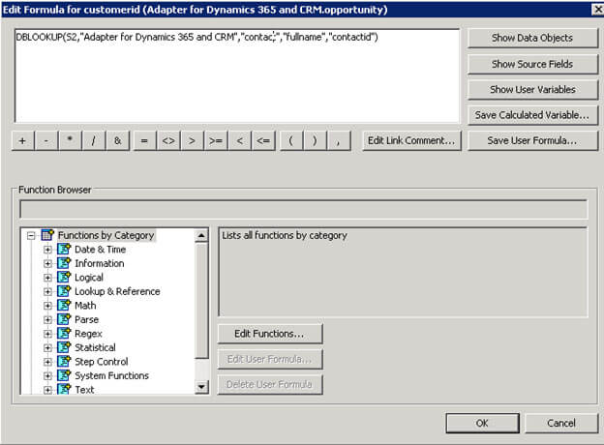Expand the Regex category
This screenshot has width=604, height=445.
47,334
